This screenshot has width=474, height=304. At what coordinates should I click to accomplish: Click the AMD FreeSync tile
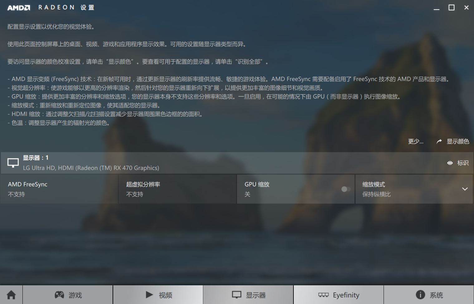(x=59, y=189)
